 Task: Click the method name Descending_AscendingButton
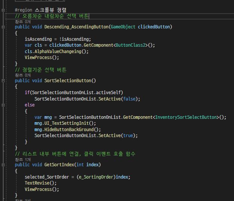76,27
